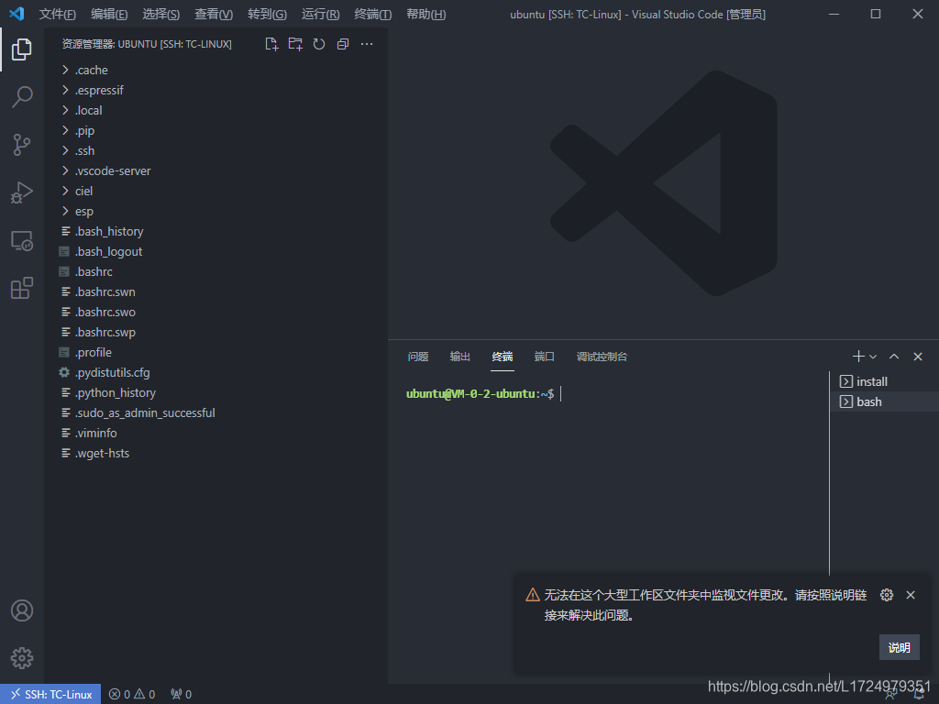
Task: Open the 运行(R) menu
Action: click(x=320, y=15)
